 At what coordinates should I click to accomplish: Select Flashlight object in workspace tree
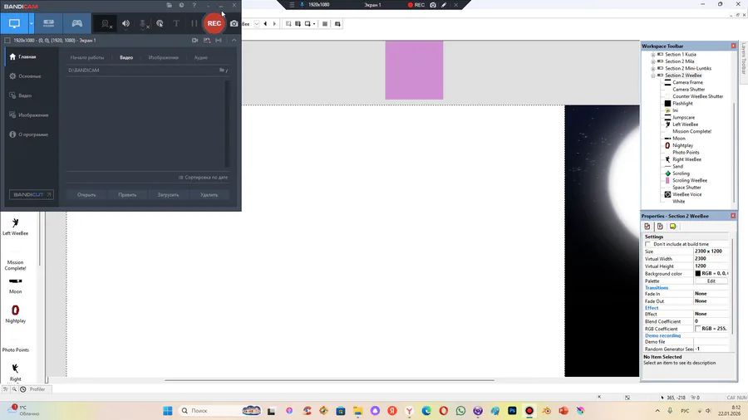682,103
